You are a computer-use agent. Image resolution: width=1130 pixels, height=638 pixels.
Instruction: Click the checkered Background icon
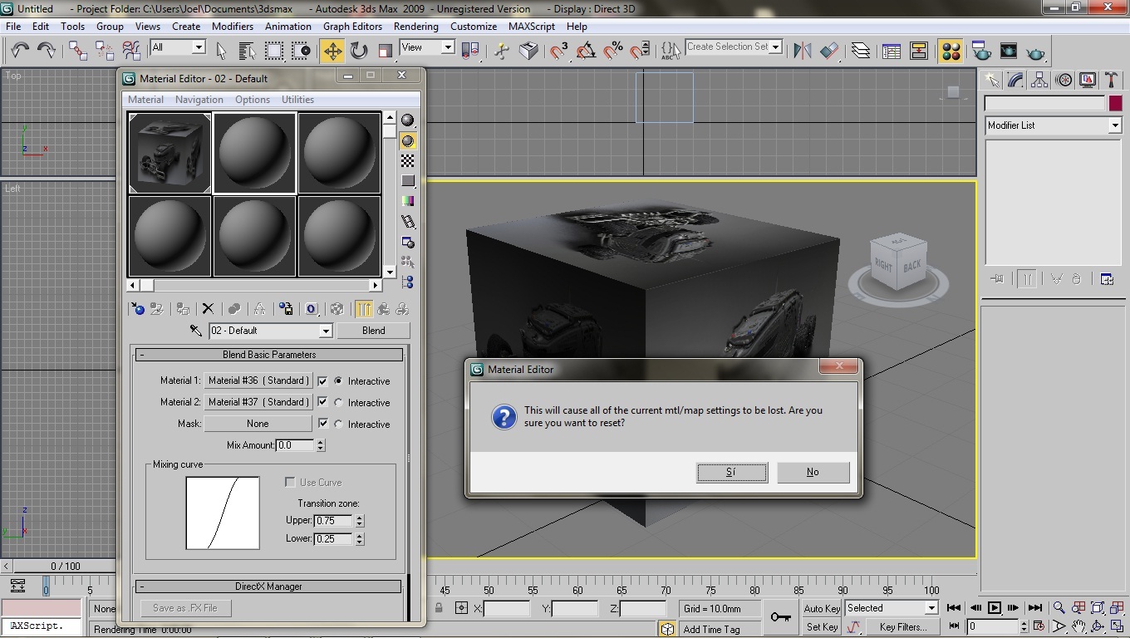[408, 160]
